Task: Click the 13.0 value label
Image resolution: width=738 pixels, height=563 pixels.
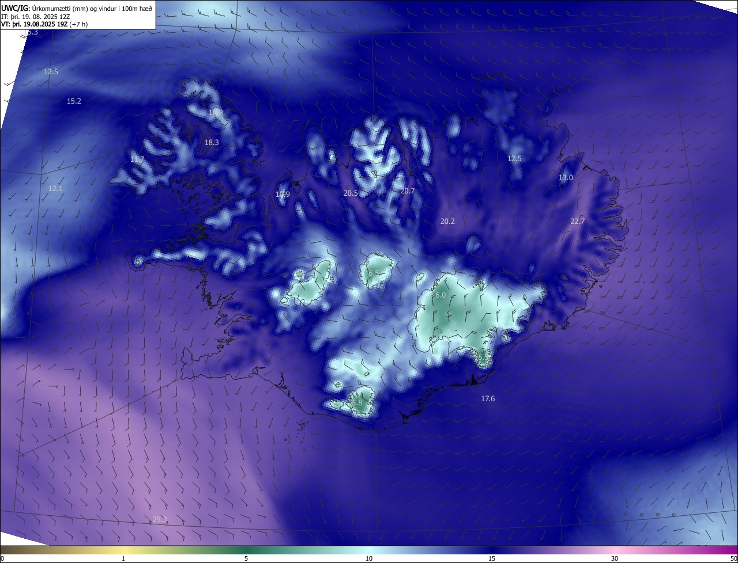Action: coord(566,178)
